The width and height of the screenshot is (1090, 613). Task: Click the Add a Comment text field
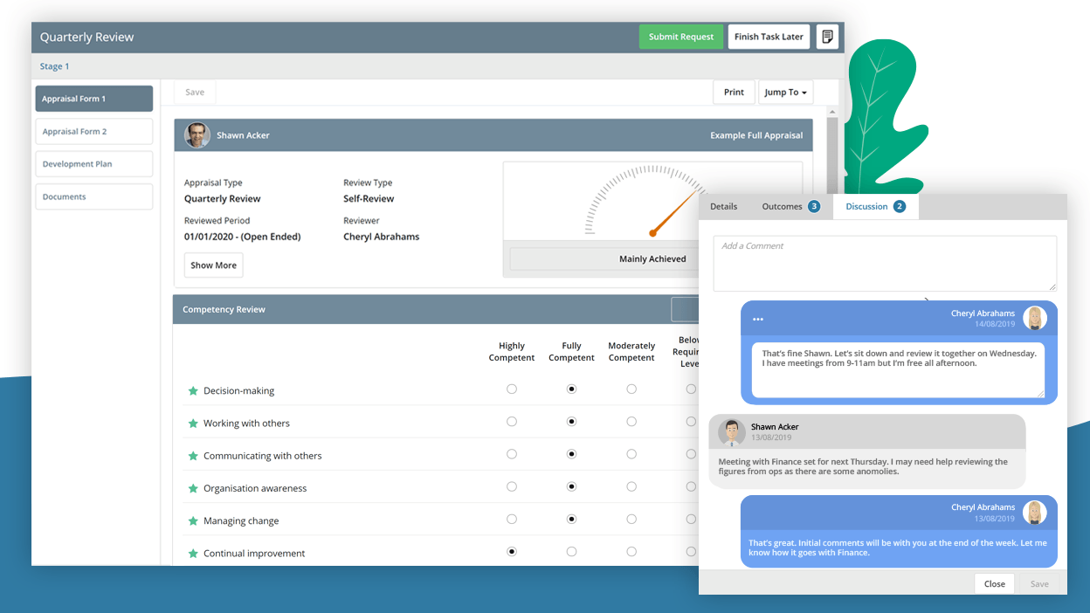884,263
